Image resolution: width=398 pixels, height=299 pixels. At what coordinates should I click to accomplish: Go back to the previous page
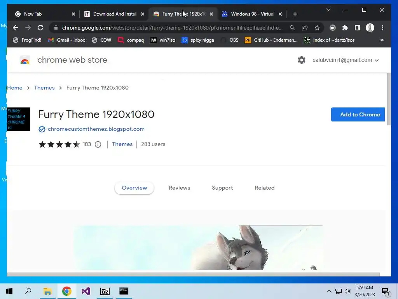coord(16,28)
